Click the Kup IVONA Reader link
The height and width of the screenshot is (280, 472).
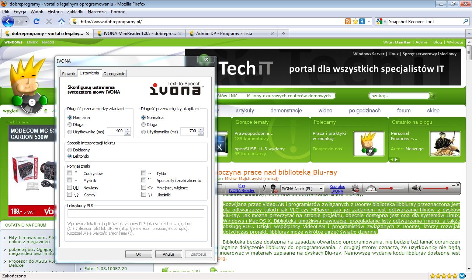coord(242,189)
